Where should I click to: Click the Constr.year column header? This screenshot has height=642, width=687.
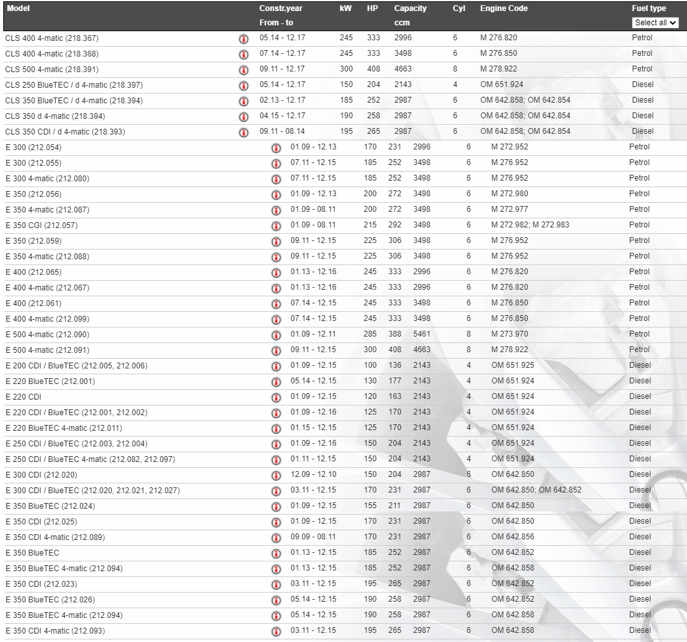click(281, 8)
